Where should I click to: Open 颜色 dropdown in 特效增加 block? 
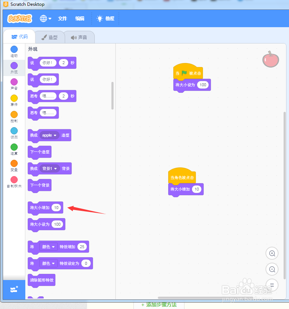pyautogui.click(x=48, y=247)
